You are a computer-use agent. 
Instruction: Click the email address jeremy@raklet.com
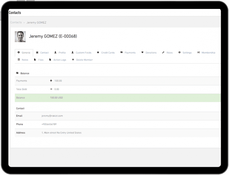click(52, 116)
